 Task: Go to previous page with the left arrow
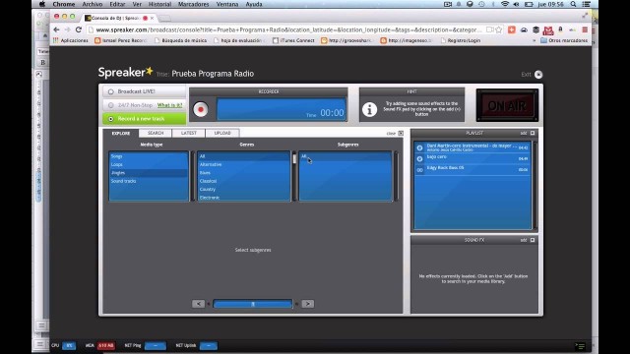pos(198,304)
